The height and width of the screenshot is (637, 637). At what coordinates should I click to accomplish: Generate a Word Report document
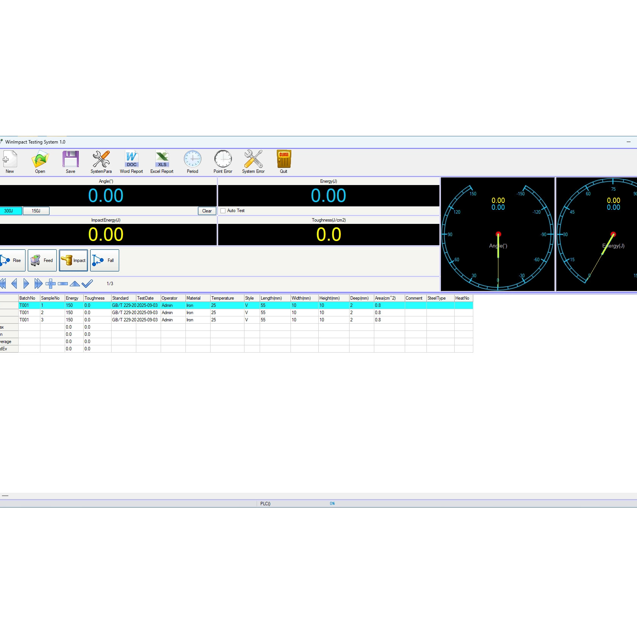click(131, 162)
